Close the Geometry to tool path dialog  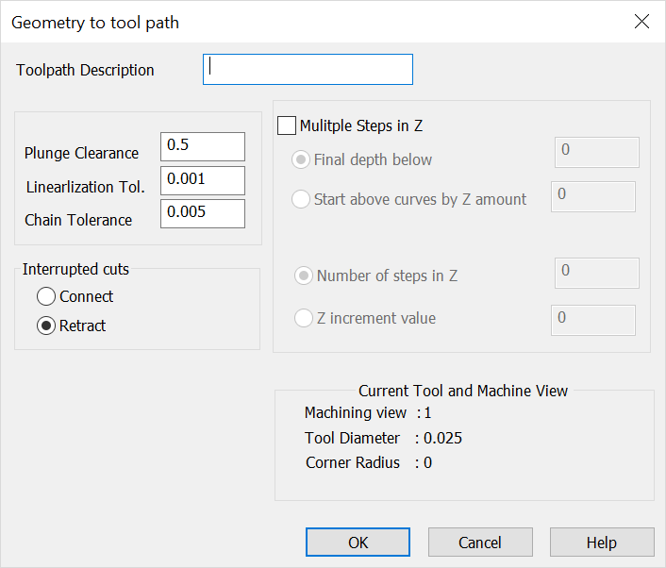pyautogui.click(x=641, y=22)
